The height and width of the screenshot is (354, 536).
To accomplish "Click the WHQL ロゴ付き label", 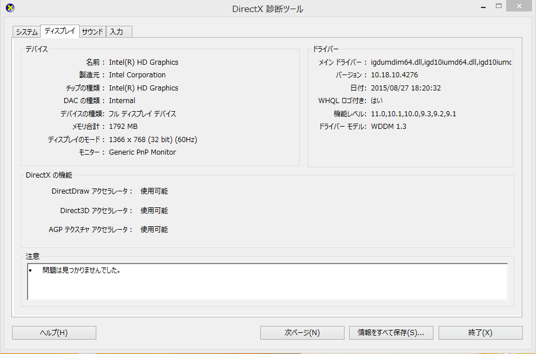I will [x=342, y=100].
